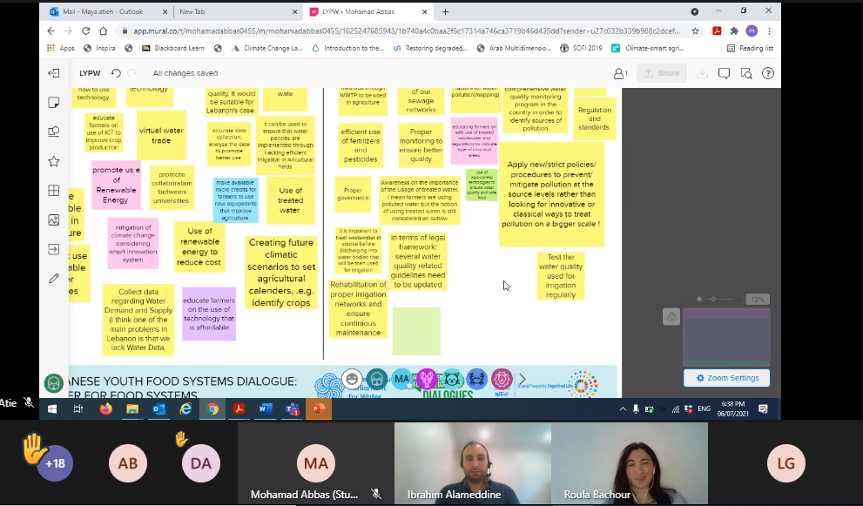Toggle the hand move mode button
Image resolution: width=863 pixels, height=506 pixels.
[671, 317]
